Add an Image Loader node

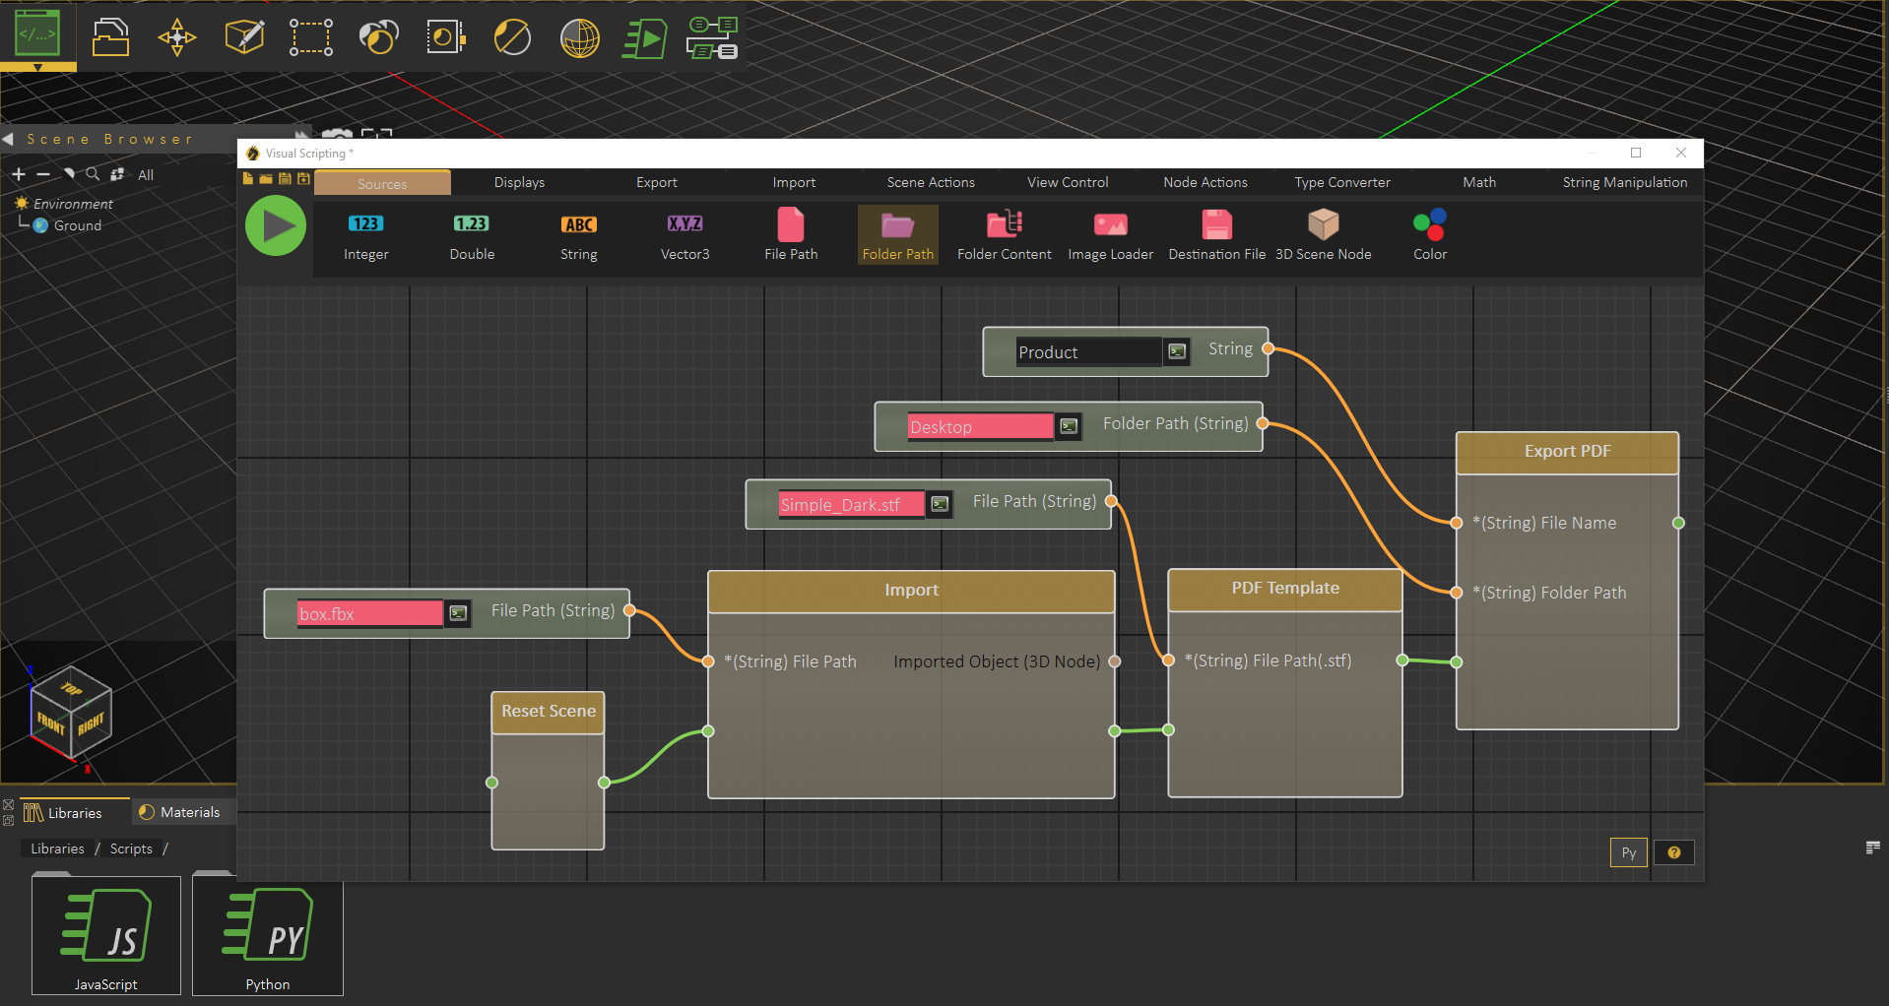(1110, 234)
